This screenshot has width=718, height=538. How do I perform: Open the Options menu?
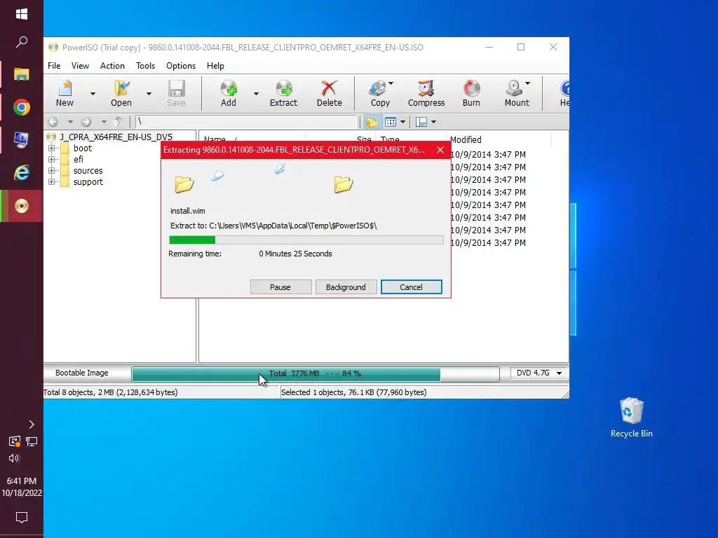point(181,66)
